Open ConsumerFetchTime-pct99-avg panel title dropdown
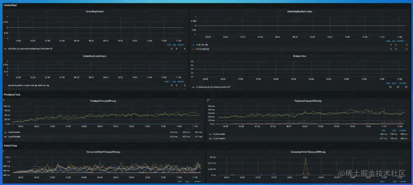 tap(104, 152)
